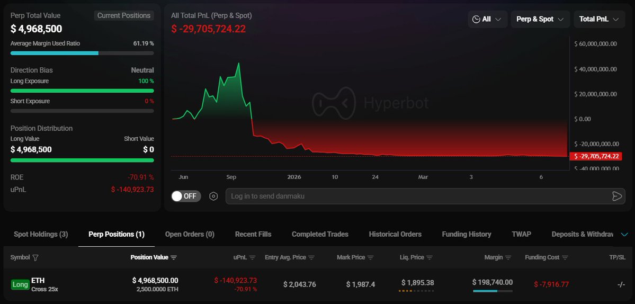Click Short Value $ 0 amount
This screenshot has width=635, height=304.
click(x=148, y=150)
